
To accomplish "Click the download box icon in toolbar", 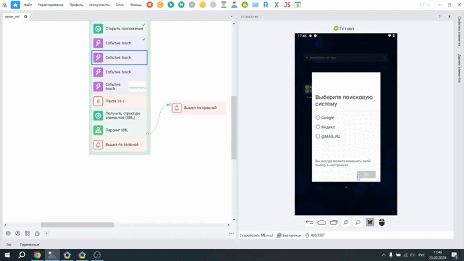I will point(298,5).
